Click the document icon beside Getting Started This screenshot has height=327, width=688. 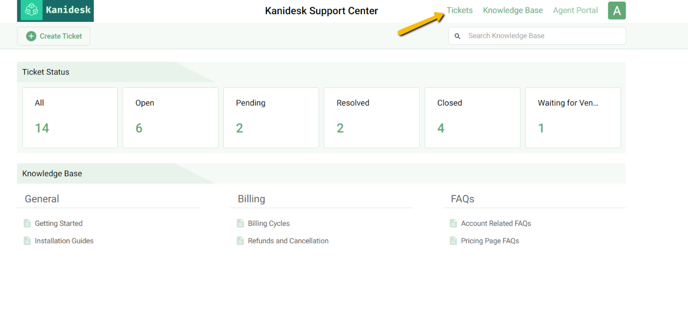[27, 223]
